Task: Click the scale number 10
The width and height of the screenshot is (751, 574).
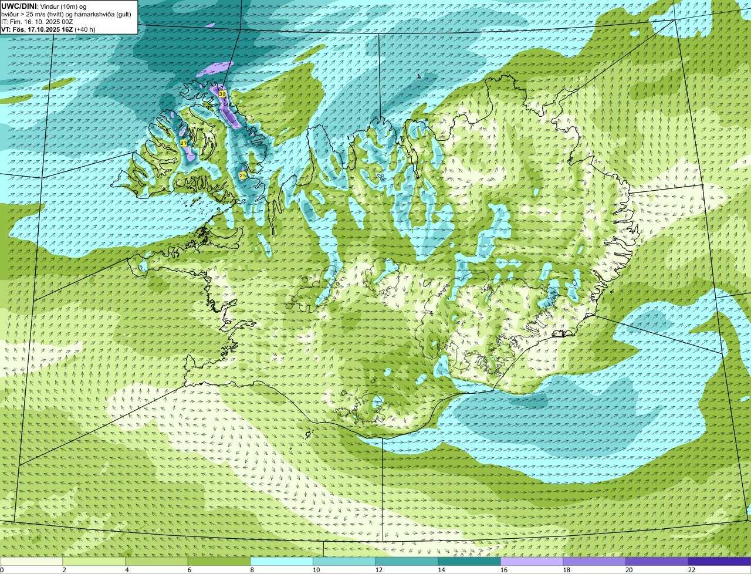Action: pos(316,570)
